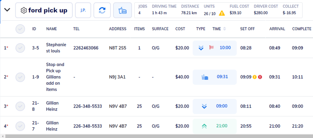This screenshot has width=313, height=138.
Task: Click the $280.00 driver cost value
Action: point(261,13)
